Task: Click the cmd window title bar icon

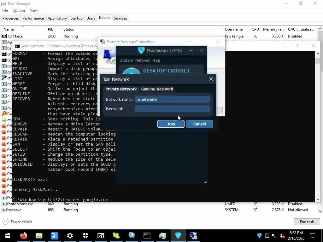Action: (x=17, y=46)
